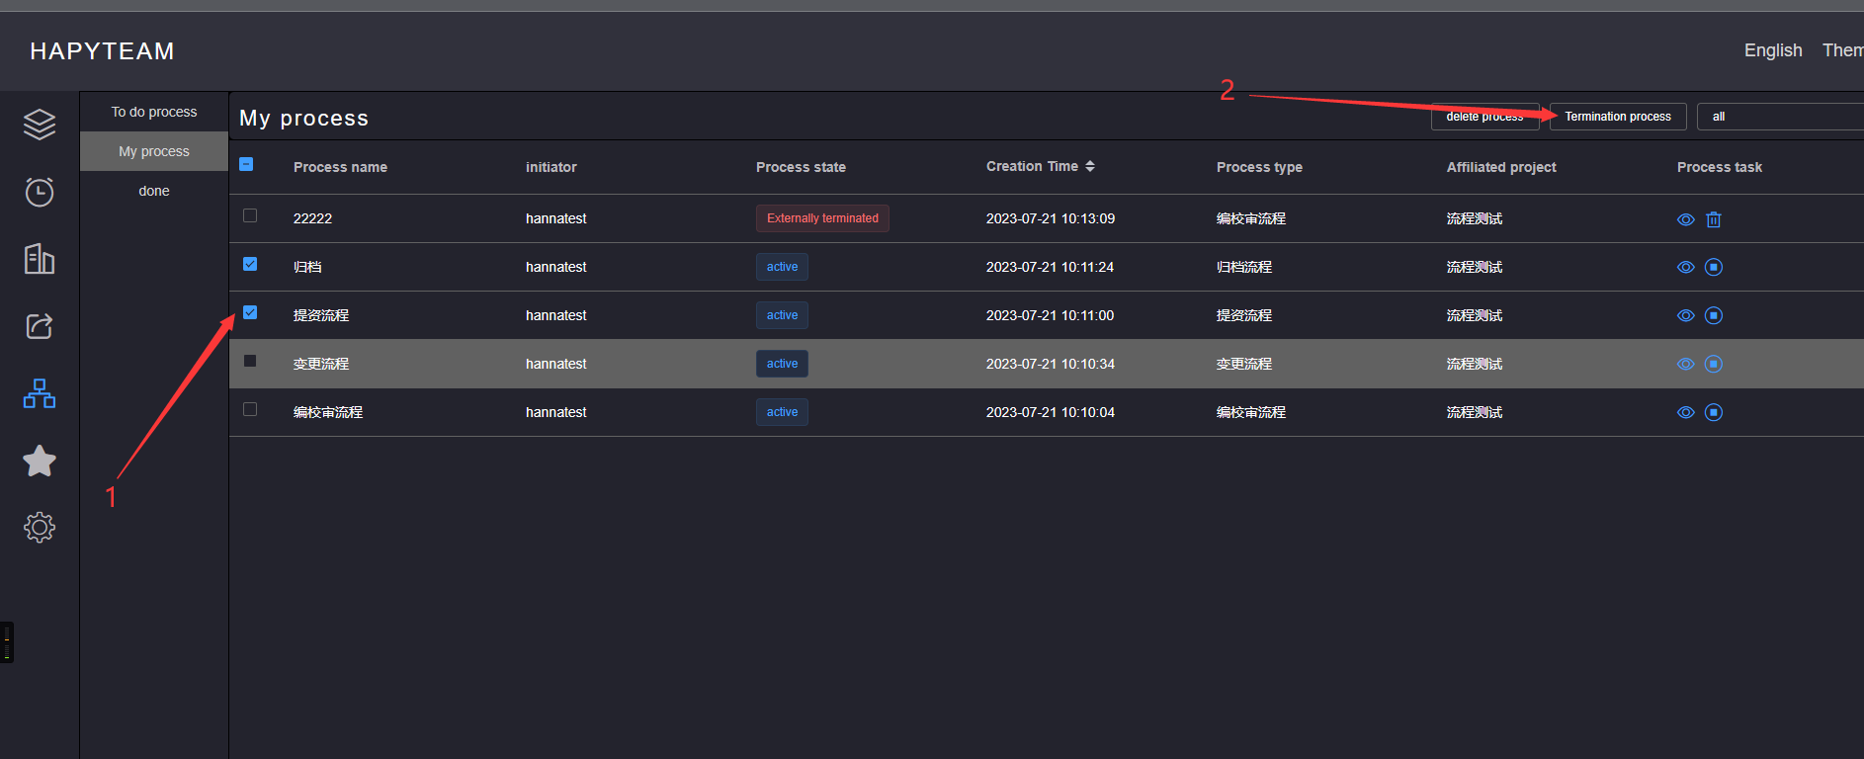Viewport: 1864px width, 759px height.
Task: Check the box for process 22222
Action: (x=250, y=215)
